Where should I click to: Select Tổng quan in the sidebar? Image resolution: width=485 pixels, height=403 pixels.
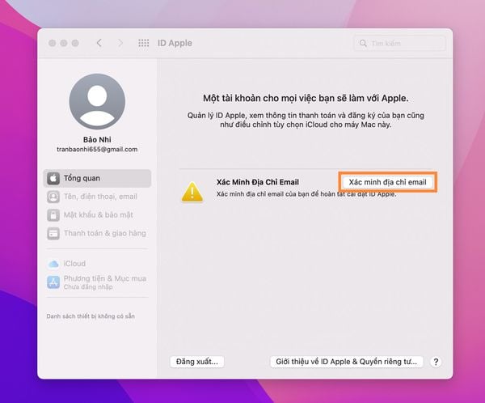click(x=97, y=178)
